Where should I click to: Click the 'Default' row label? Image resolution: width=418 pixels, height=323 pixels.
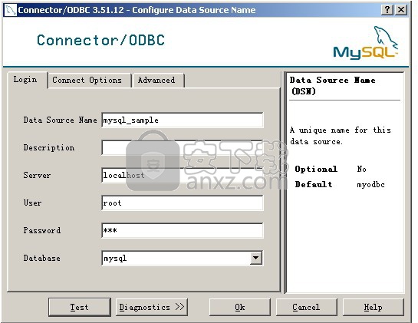coord(314,184)
